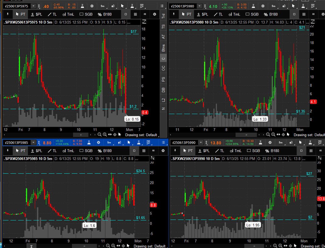Switch to the L2 sidebar tab
Image resolution: width=325 pixels, height=248 pixels.
163,100
